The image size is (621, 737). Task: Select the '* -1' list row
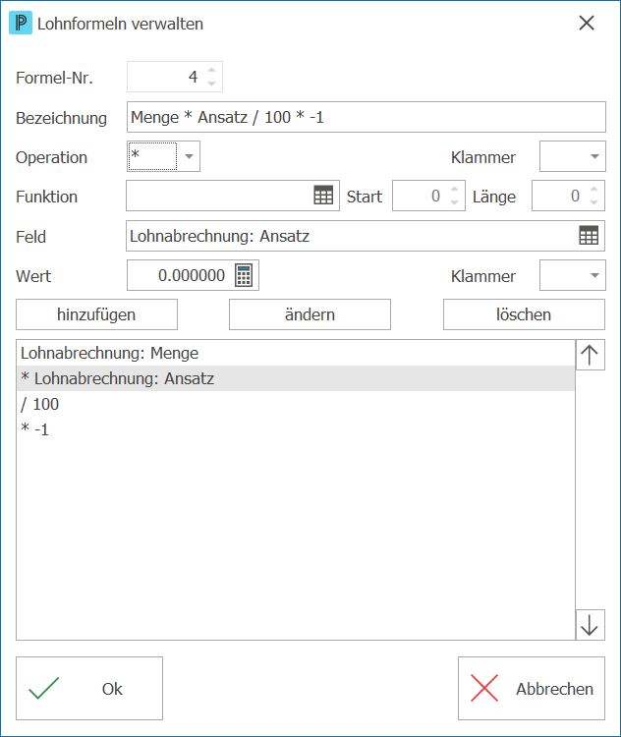[296, 429]
